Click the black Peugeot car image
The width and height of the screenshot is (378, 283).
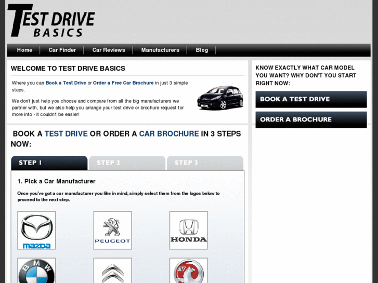coord(220,98)
